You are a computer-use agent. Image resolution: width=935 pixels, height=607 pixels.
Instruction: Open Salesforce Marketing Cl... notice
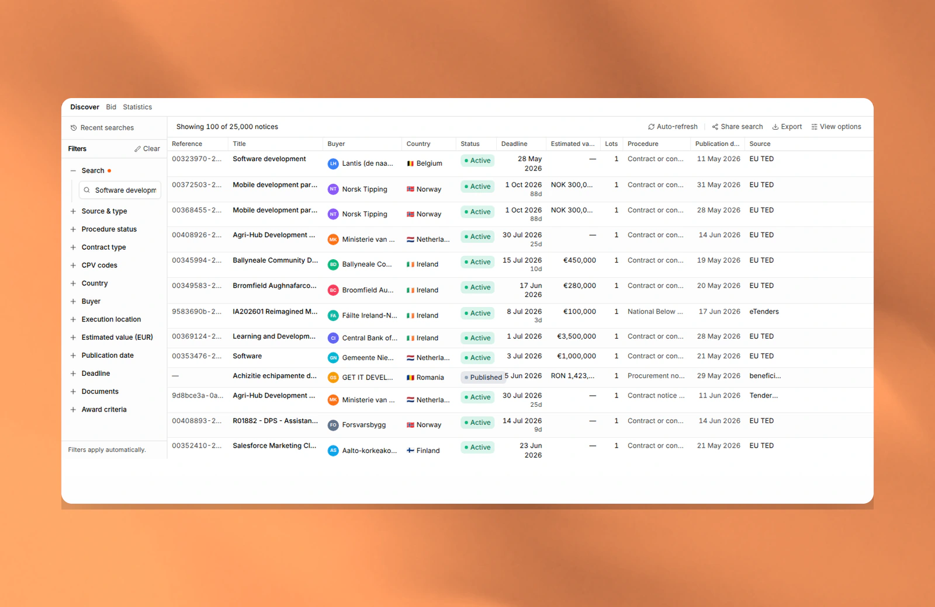(275, 446)
